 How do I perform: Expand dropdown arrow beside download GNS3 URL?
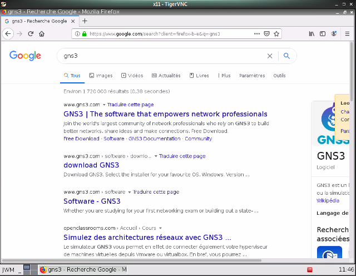(x=156, y=156)
